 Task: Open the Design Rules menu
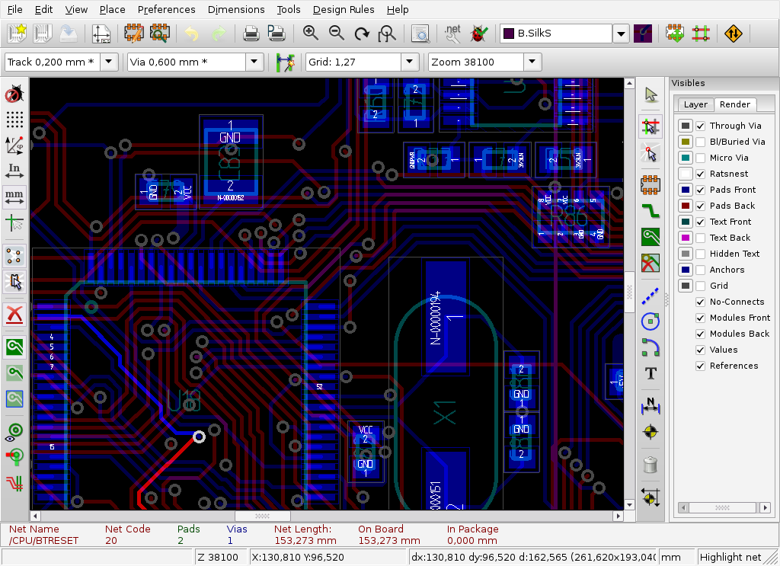[x=343, y=10]
